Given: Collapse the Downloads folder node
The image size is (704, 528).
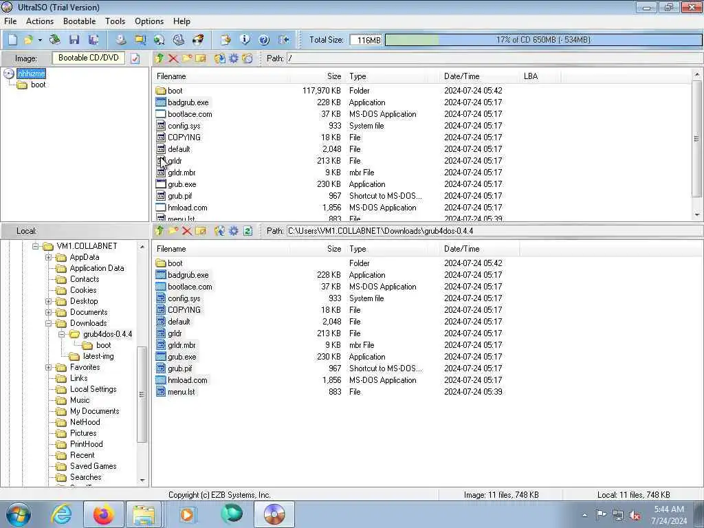Looking at the screenshot, I should (x=49, y=323).
